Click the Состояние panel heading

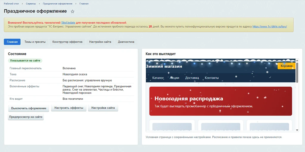17,54
